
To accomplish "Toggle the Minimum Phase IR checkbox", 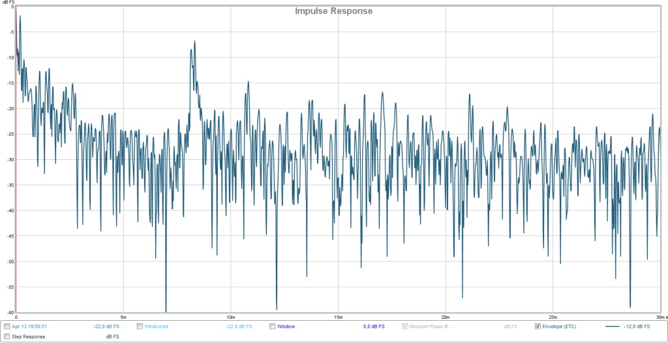I will pyautogui.click(x=406, y=326).
